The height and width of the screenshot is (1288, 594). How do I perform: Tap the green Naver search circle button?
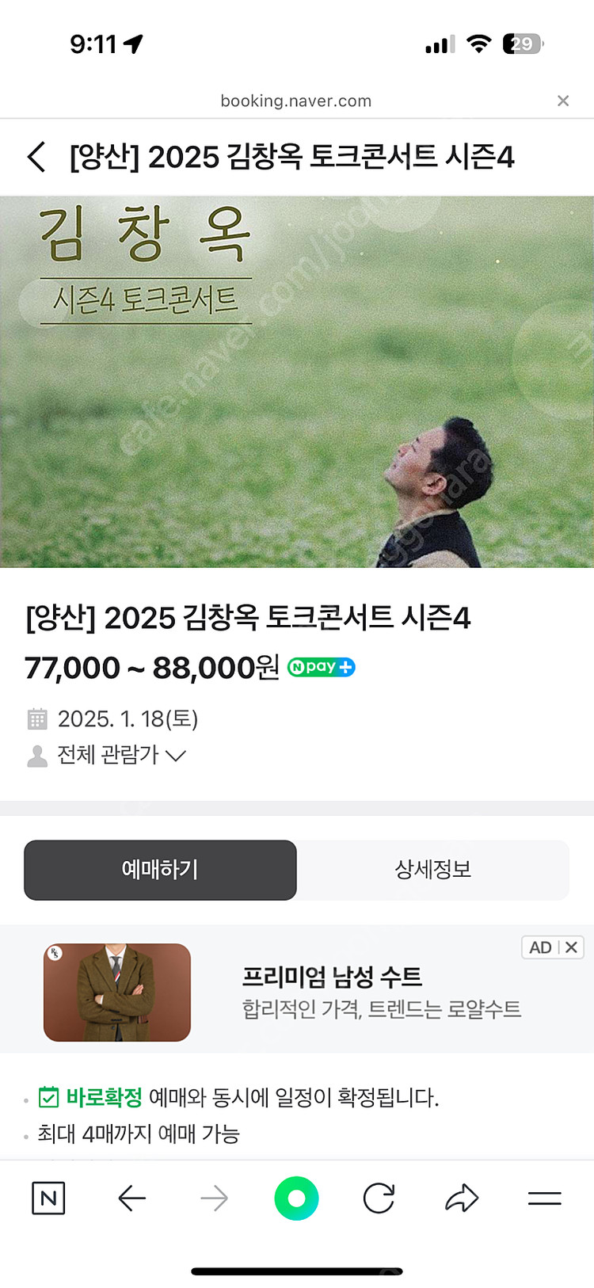pos(296,1198)
